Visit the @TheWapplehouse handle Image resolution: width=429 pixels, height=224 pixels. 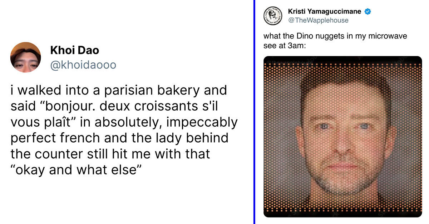pos(318,20)
